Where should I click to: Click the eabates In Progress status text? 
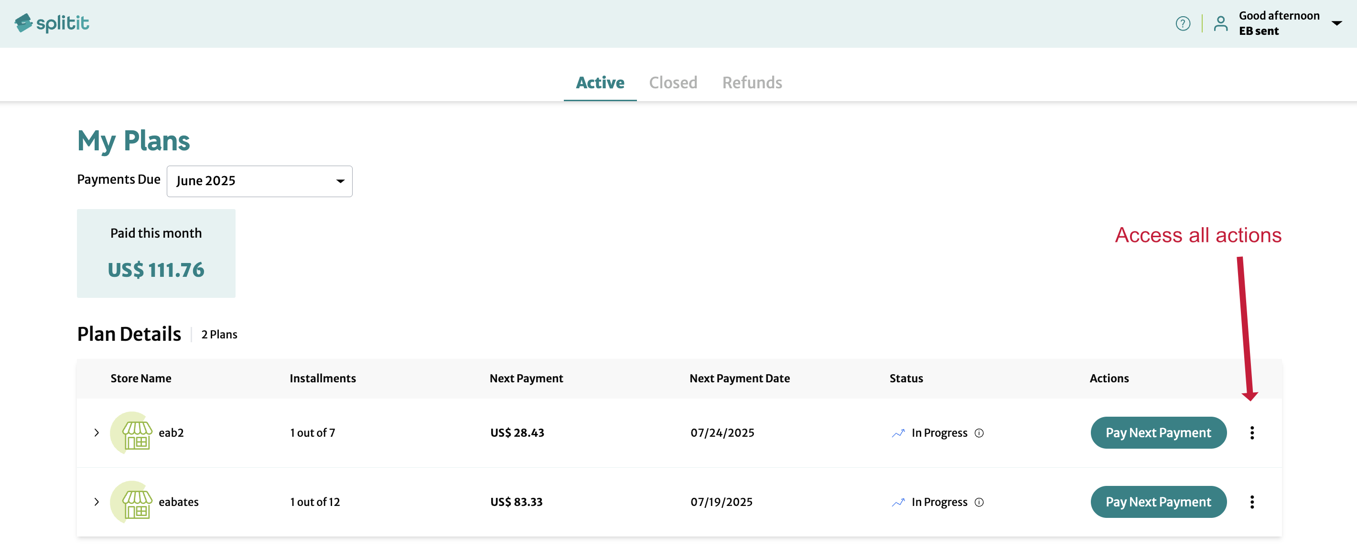939,502
